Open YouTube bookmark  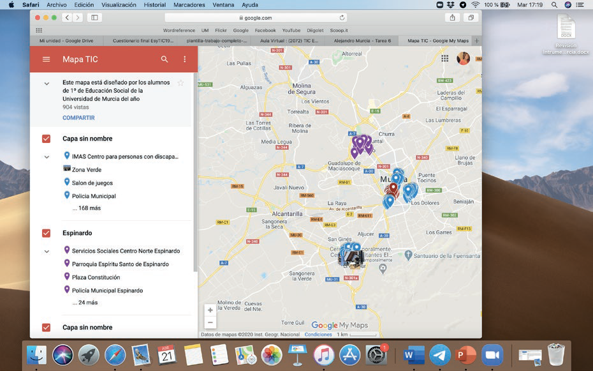pos(291,30)
